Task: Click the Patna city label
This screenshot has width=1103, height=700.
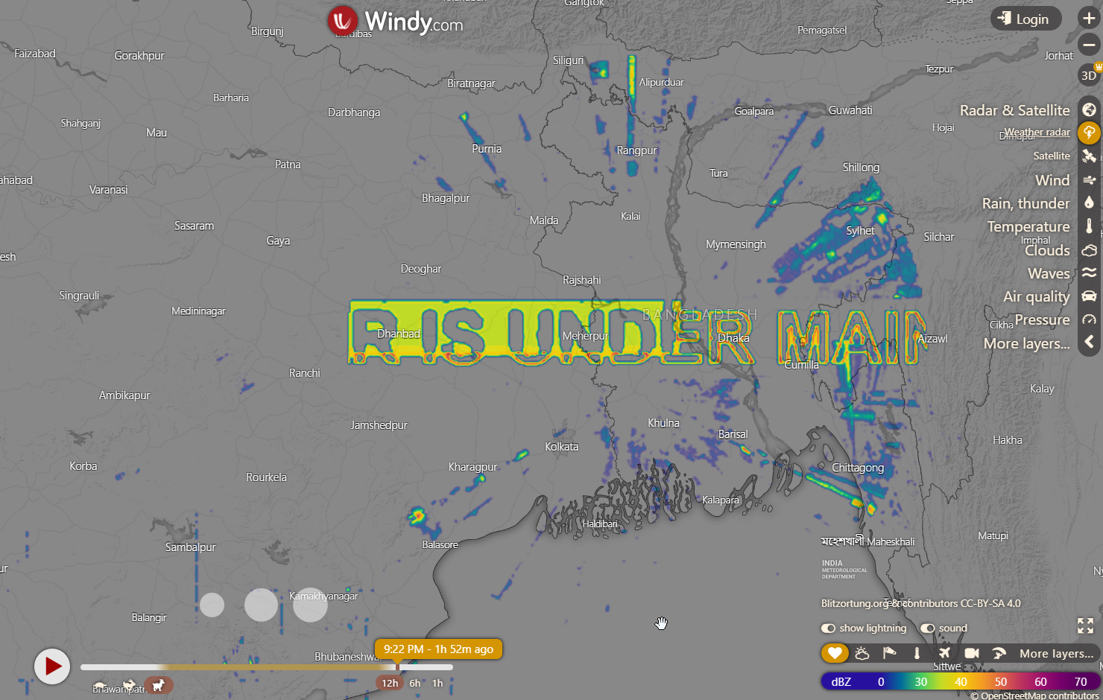Action: (x=288, y=165)
